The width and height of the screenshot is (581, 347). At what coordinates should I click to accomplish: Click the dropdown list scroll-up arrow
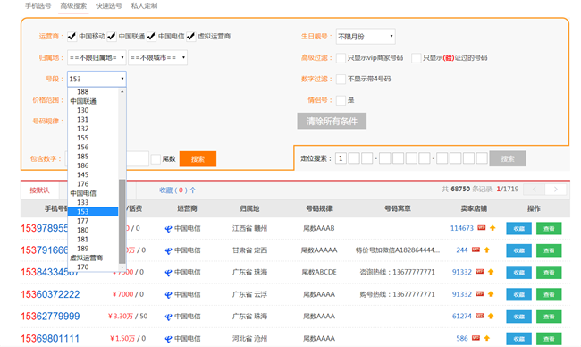(122, 91)
